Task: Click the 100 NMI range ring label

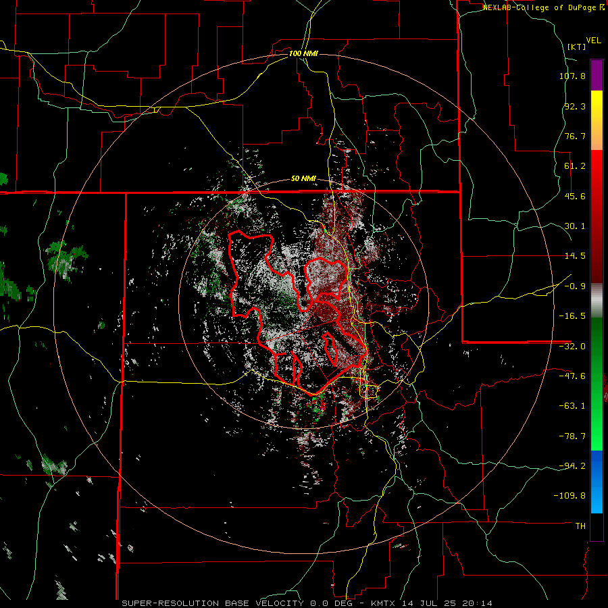Action: (x=303, y=53)
